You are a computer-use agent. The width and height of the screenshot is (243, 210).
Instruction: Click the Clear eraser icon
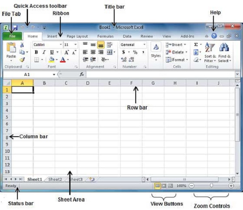point(196,60)
